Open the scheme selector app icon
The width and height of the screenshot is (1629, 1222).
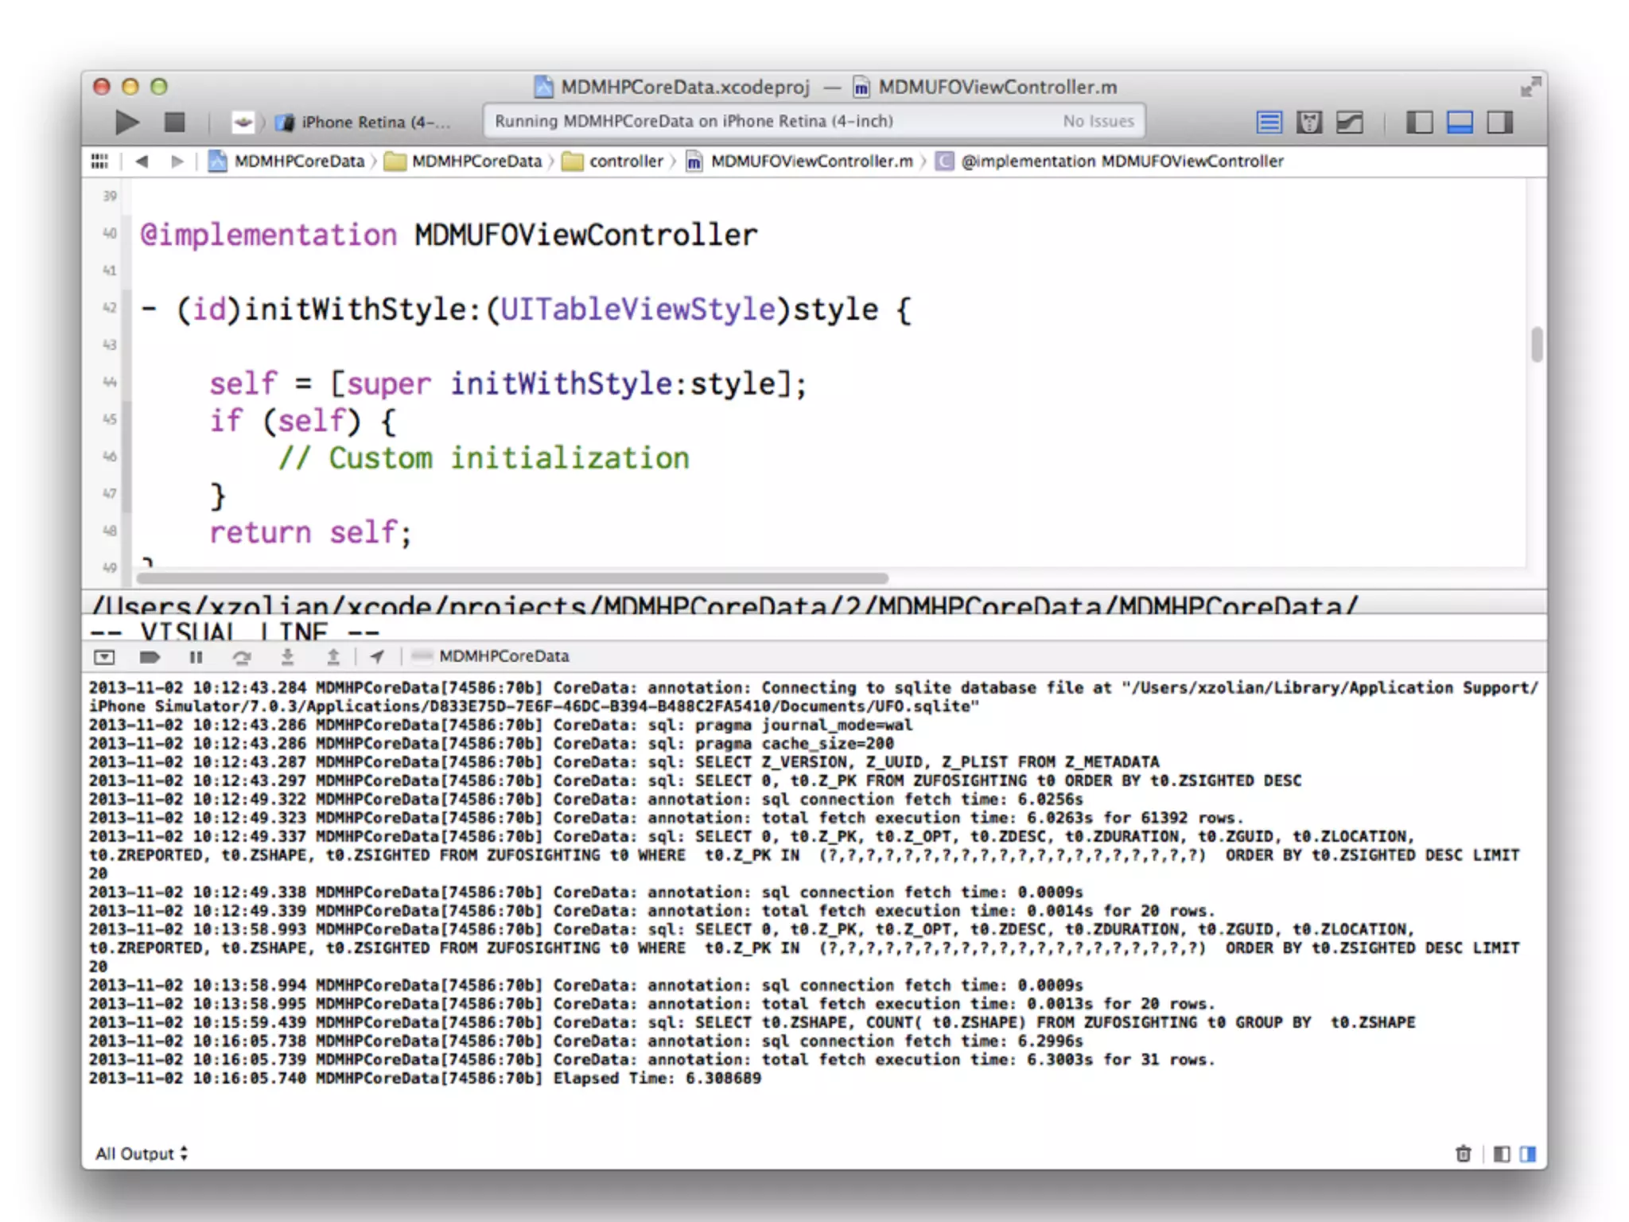tap(243, 122)
